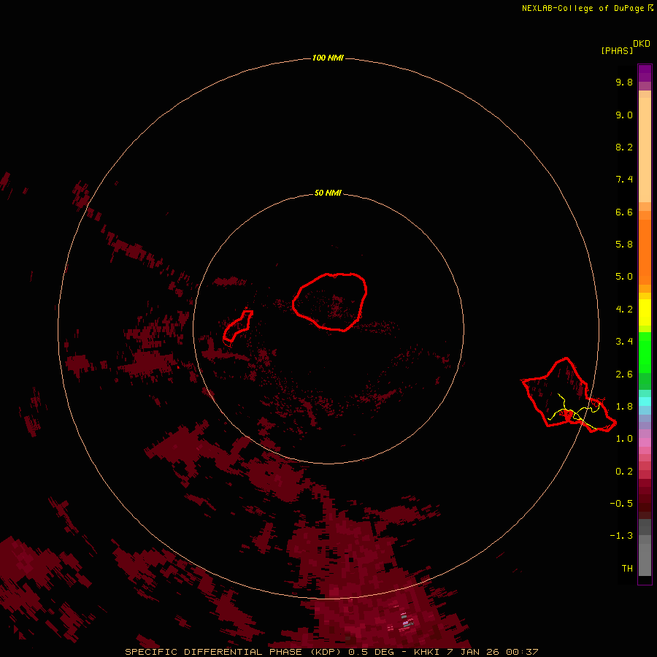Viewport: 657px width, 657px height.
Task: Click the 6.6 value on the scale
Action: (624, 212)
